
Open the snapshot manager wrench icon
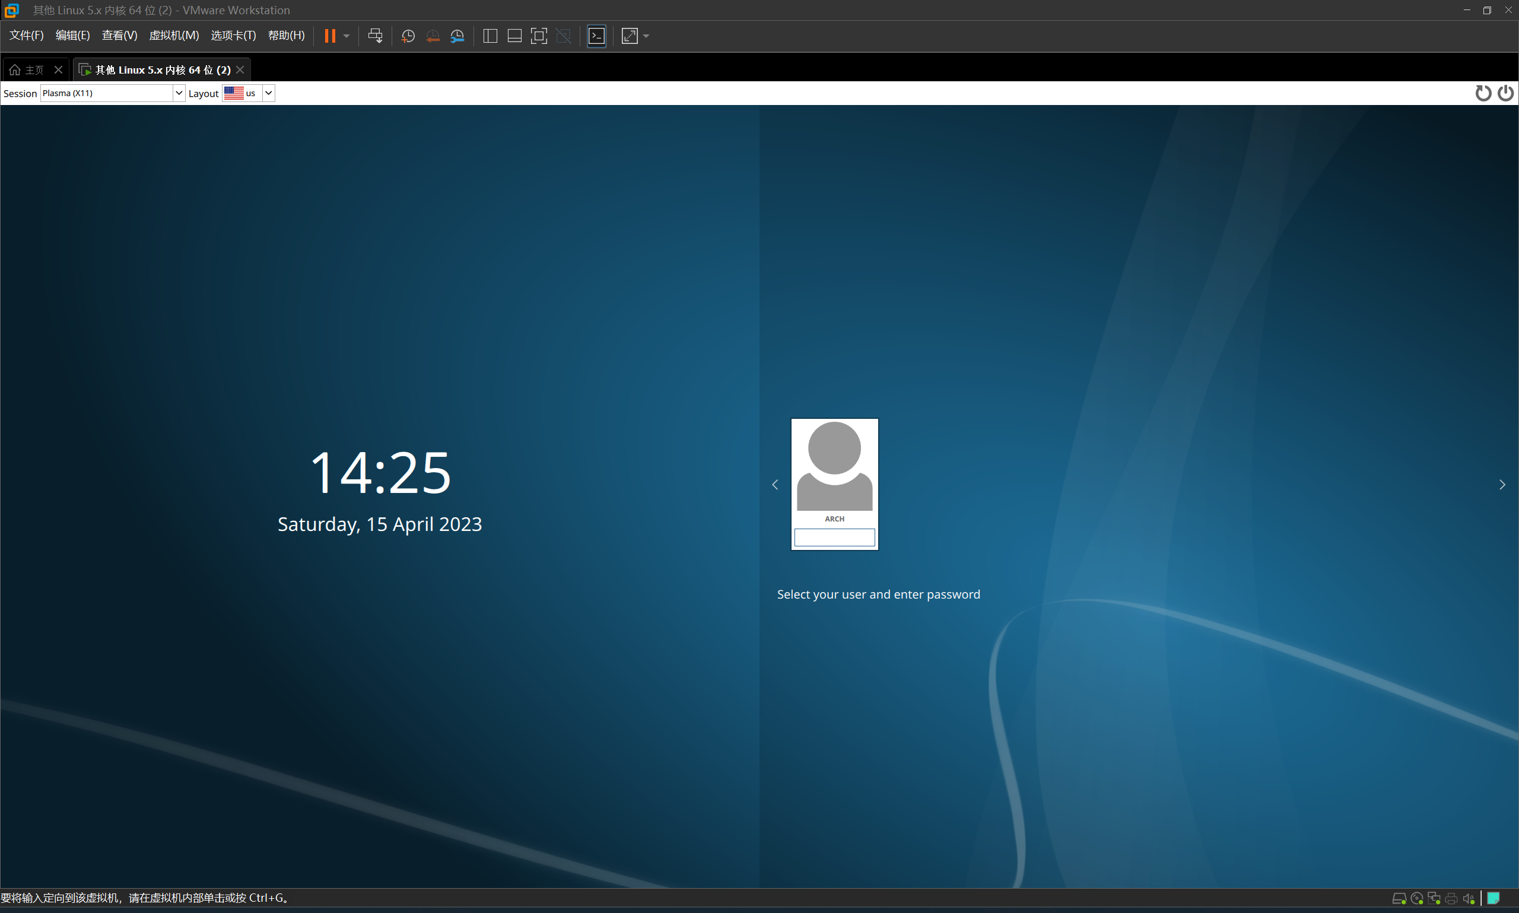tap(457, 36)
